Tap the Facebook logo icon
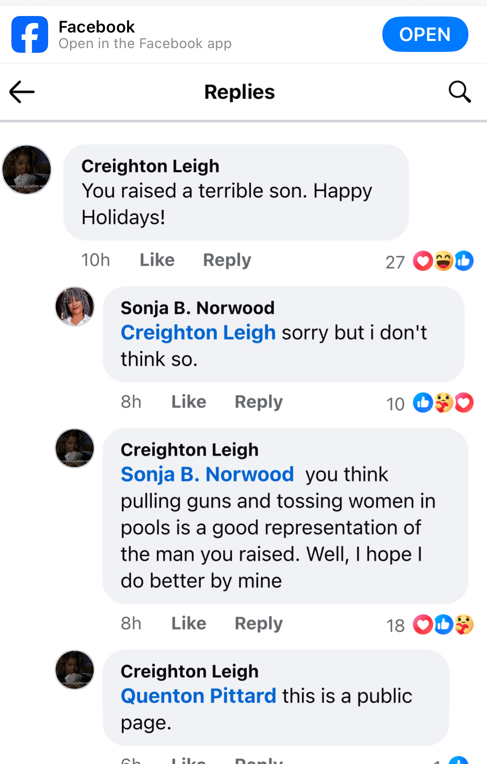Viewport: 487px width, 764px height. tap(30, 34)
